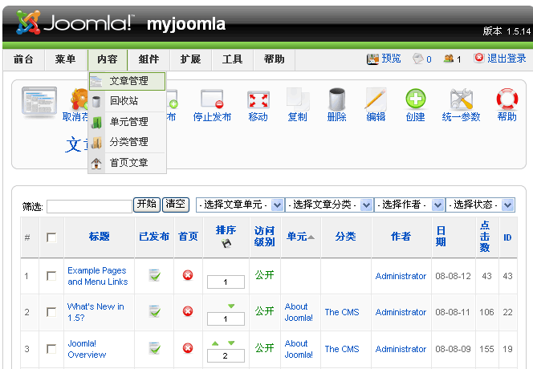Click the 预览 preview icon link
Image resolution: width=533 pixels, height=369 pixels.
[x=372, y=59]
